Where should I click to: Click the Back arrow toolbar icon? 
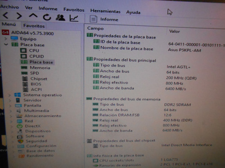[6, 15]
